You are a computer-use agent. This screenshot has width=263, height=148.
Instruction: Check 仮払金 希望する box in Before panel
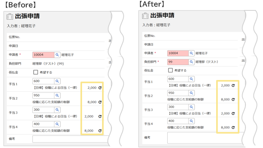[x=36, y=72]
